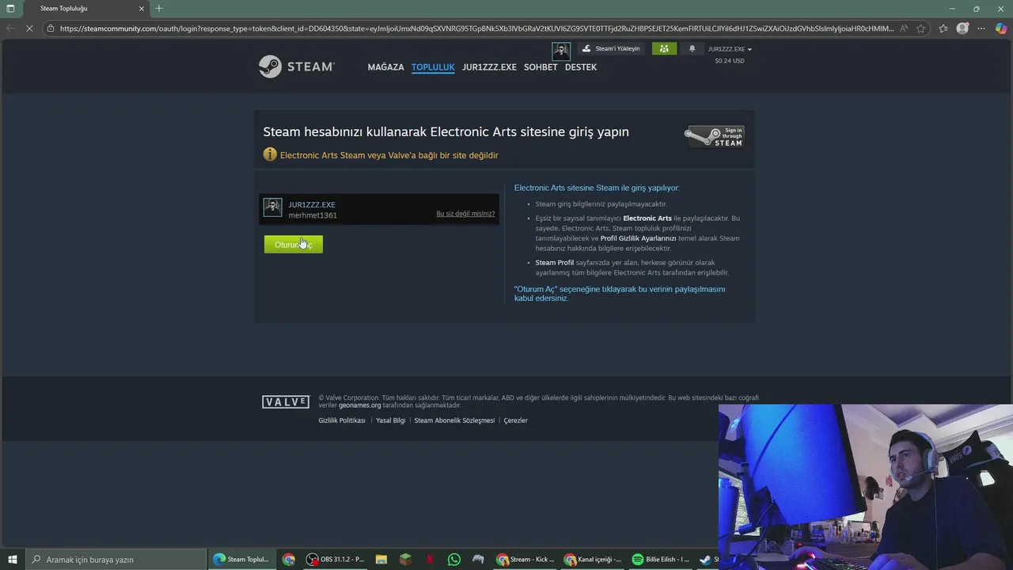
Task: Click the browser back arrow
Action: pyautogui.click(x=10, y=28)
